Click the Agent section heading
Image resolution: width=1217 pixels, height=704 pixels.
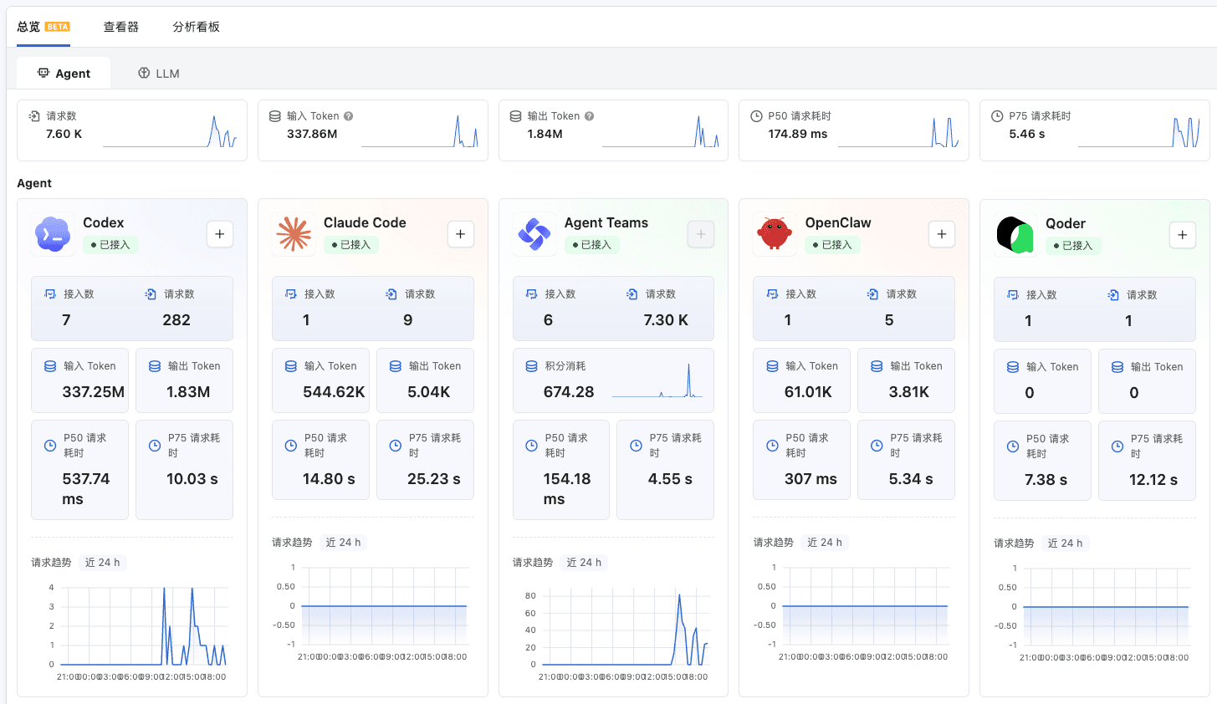(34, 183)
